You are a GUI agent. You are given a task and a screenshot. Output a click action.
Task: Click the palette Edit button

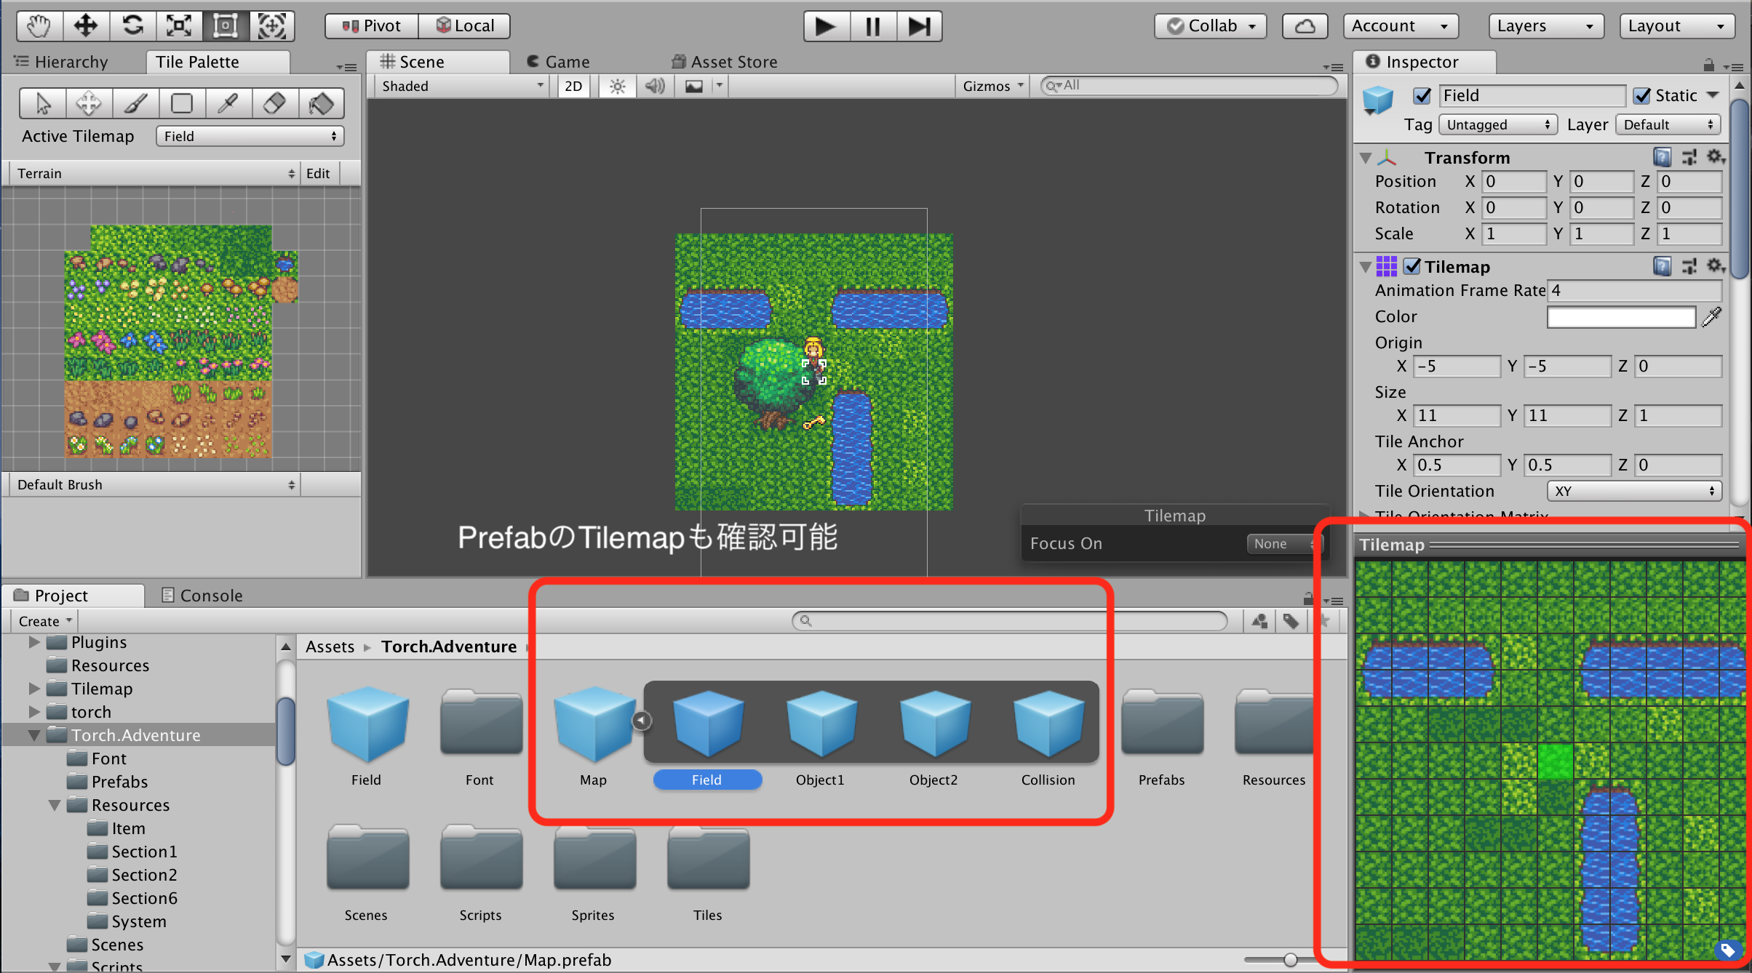pos(318,174)
